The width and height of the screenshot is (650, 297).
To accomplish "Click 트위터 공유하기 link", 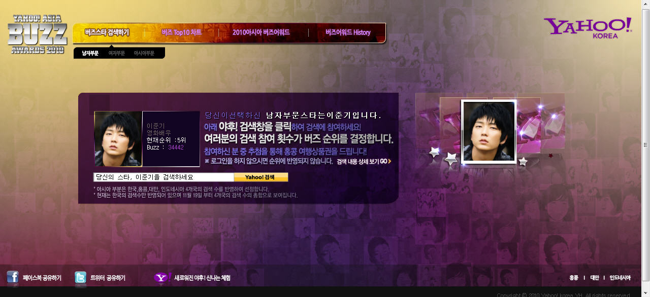I will pos(108,278).
